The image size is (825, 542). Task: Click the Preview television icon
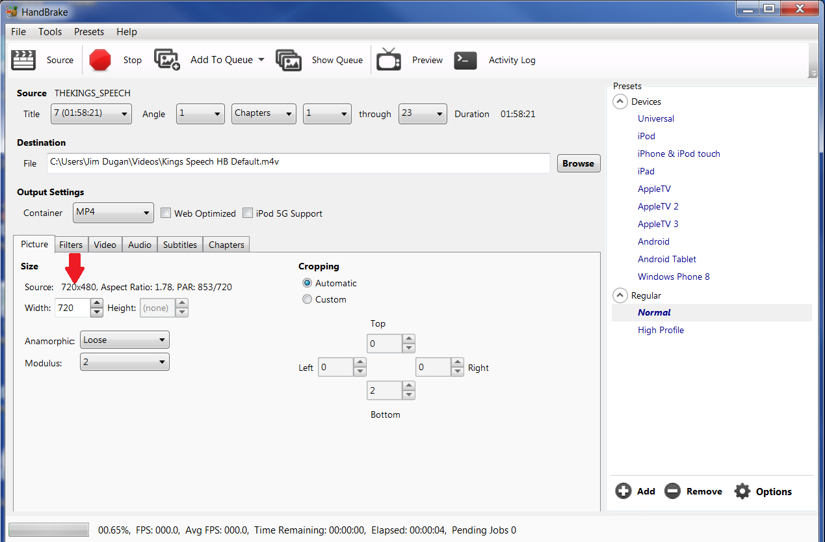[389, 59]
